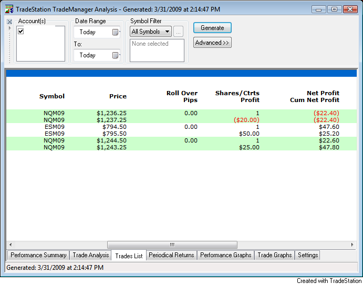363x284 pixels.
Task: Click the $795.50 price cell
Action: click(115, 134)
